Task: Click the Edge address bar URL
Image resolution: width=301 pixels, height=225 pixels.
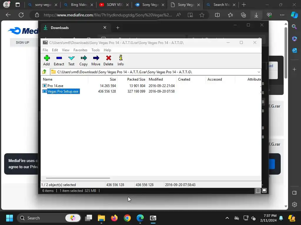Action: [x=108, y=15]
